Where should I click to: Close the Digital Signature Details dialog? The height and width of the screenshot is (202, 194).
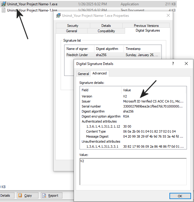click(x=186, y=63)
